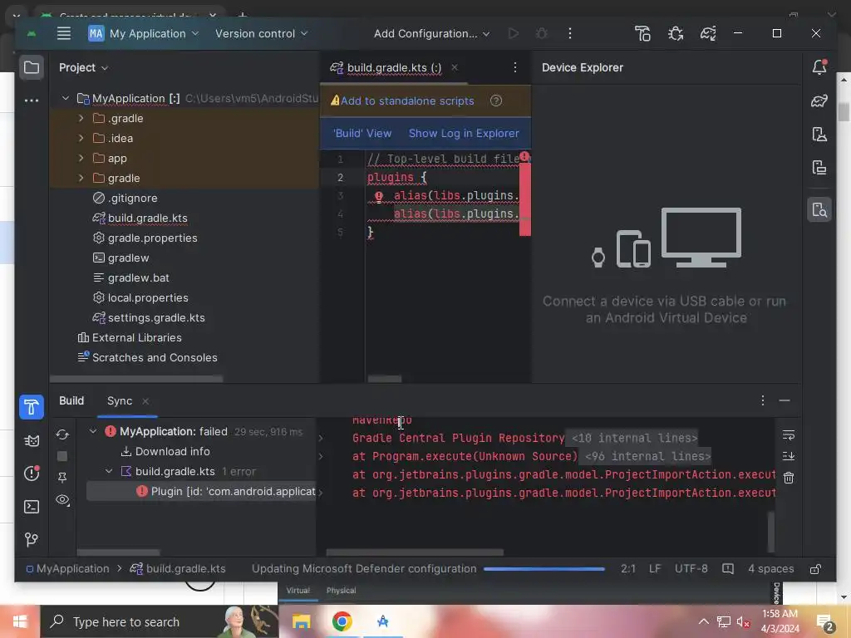Switch to Physical tab behind the window
The height and width of the screenshot is (638, 851).
coord(341,591)
